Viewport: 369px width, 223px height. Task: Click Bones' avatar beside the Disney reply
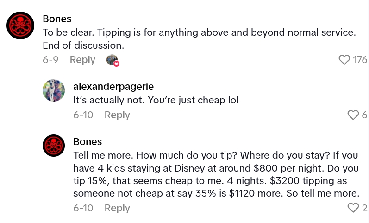[54, 146]
